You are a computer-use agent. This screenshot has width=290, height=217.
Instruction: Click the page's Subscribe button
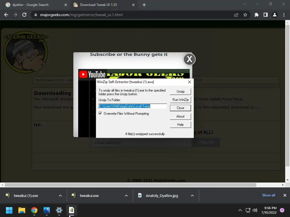[x=206, y=142]
